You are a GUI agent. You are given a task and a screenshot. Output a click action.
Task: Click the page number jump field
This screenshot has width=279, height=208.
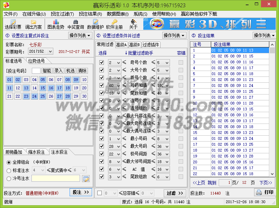click(x=225, y=183)
